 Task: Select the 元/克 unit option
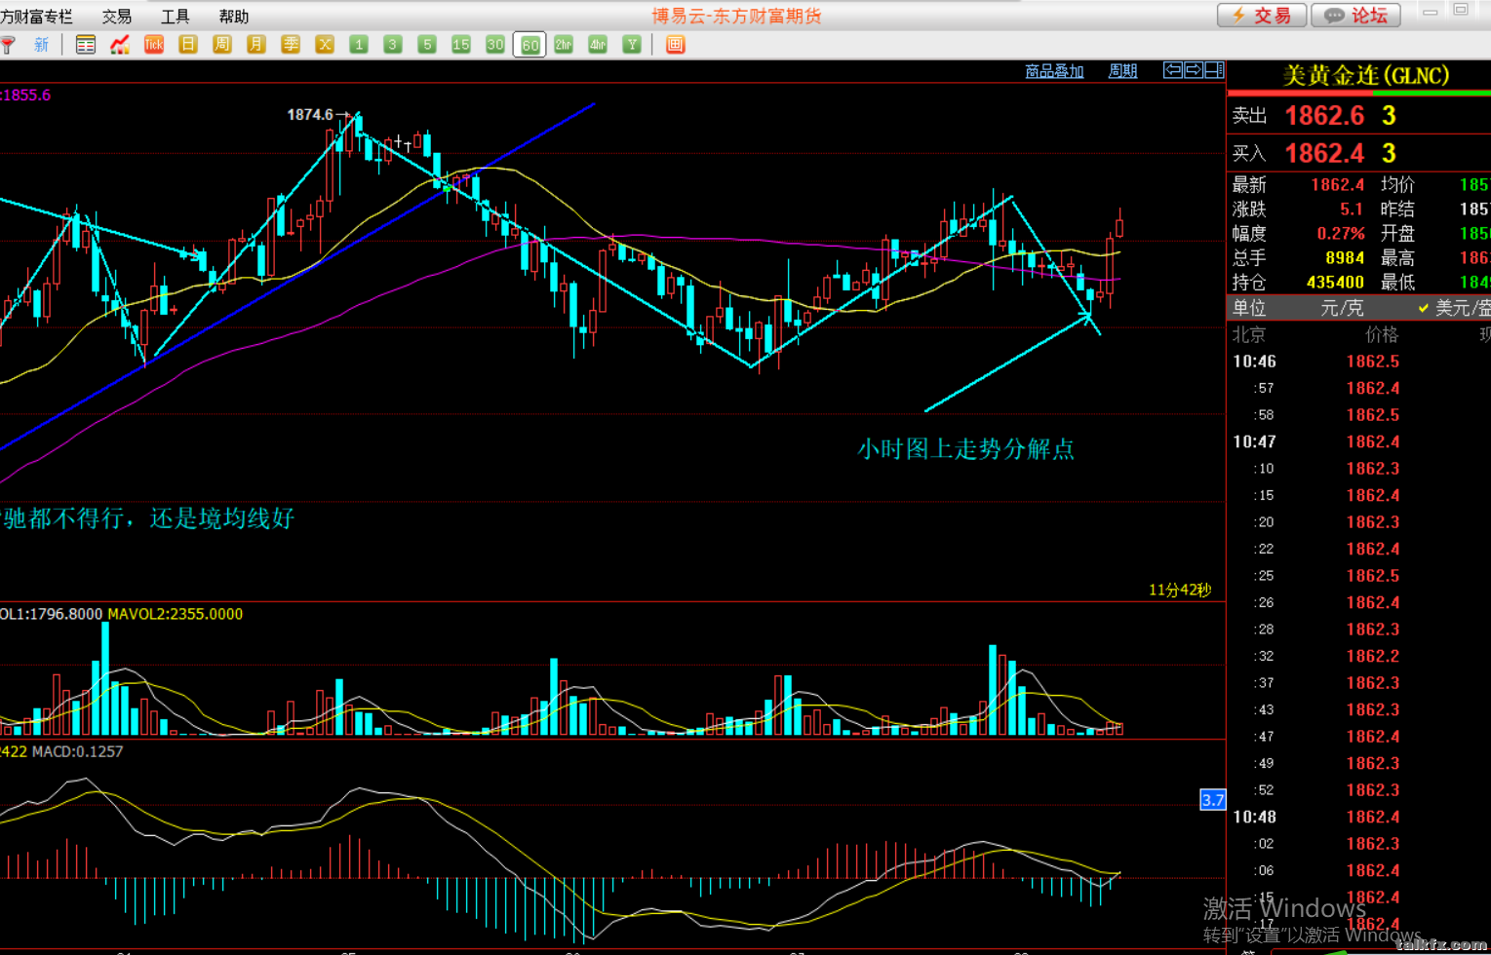pos(1342,308)
